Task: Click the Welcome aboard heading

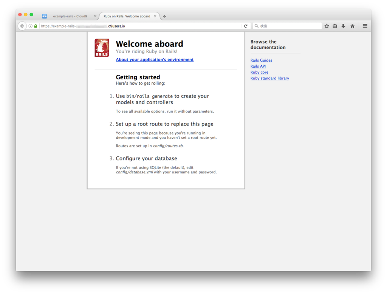Action: point(150,44)
